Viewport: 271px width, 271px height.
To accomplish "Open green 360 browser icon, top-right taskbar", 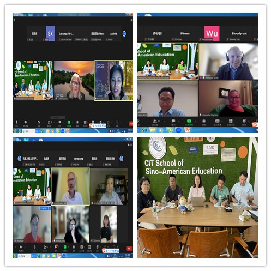I will click(x=170, y=130).
